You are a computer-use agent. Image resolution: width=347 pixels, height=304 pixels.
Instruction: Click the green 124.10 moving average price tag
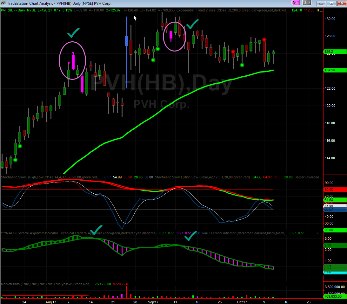click(x=335, y=70)
